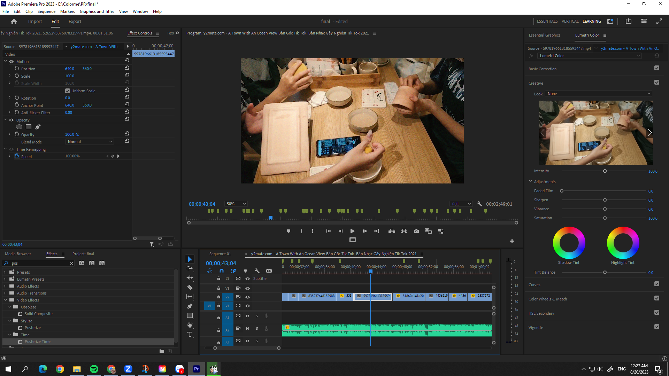Open Program monitor settings wrench

pos(479,204)
